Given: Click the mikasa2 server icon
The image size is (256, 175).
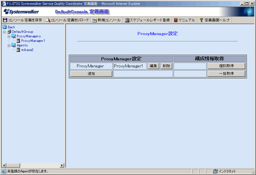Looking at the screenshot, I should 18,50.
